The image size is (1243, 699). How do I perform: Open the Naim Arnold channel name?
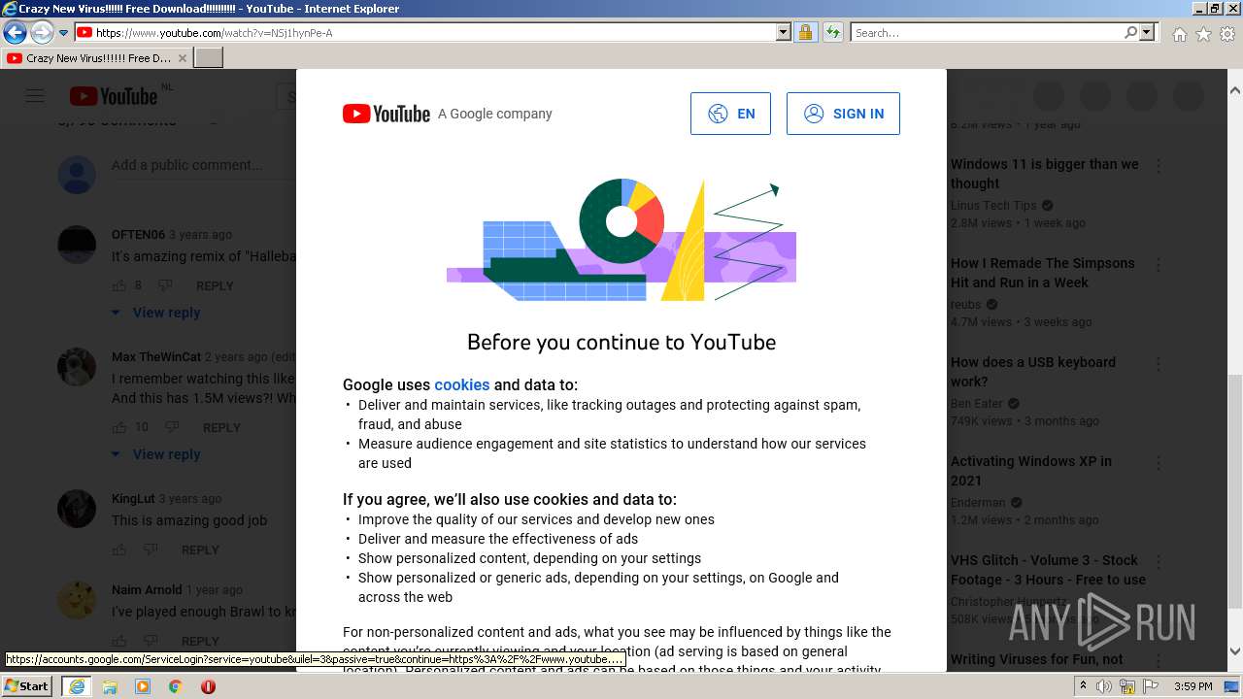147,590
